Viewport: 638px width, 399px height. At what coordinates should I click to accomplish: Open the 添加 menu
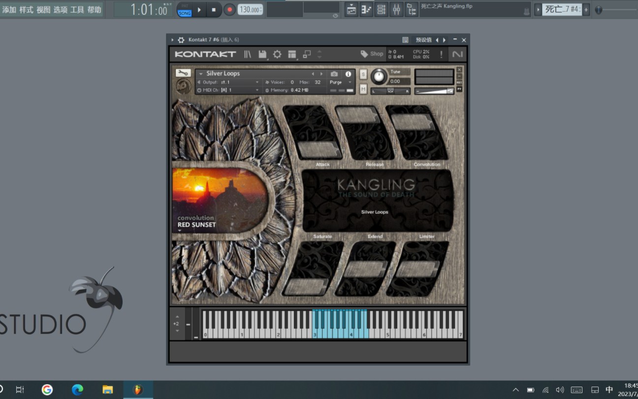point(9,10)
